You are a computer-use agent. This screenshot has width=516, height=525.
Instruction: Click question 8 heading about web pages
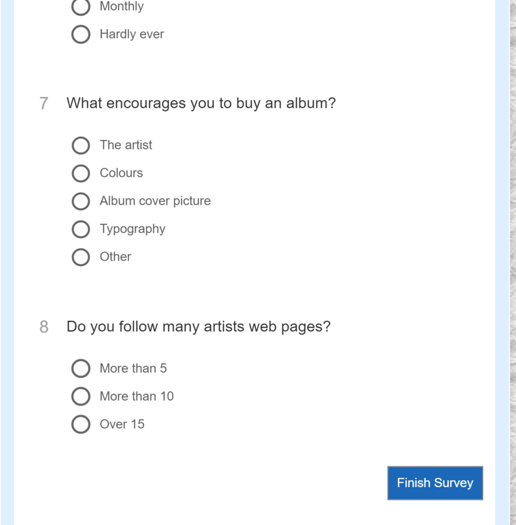pos(198,327)
